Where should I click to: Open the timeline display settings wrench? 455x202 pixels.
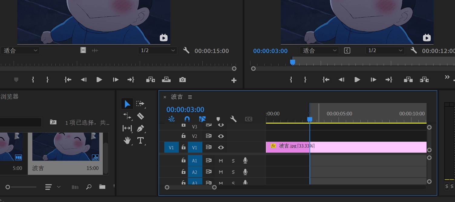(x=233, y=119)
